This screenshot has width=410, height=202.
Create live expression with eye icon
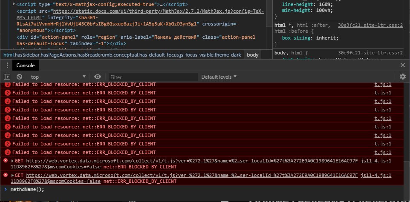pyautogui.click(x=98, y=77)
